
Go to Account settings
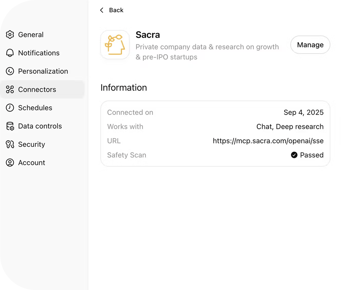click(42, 163)
